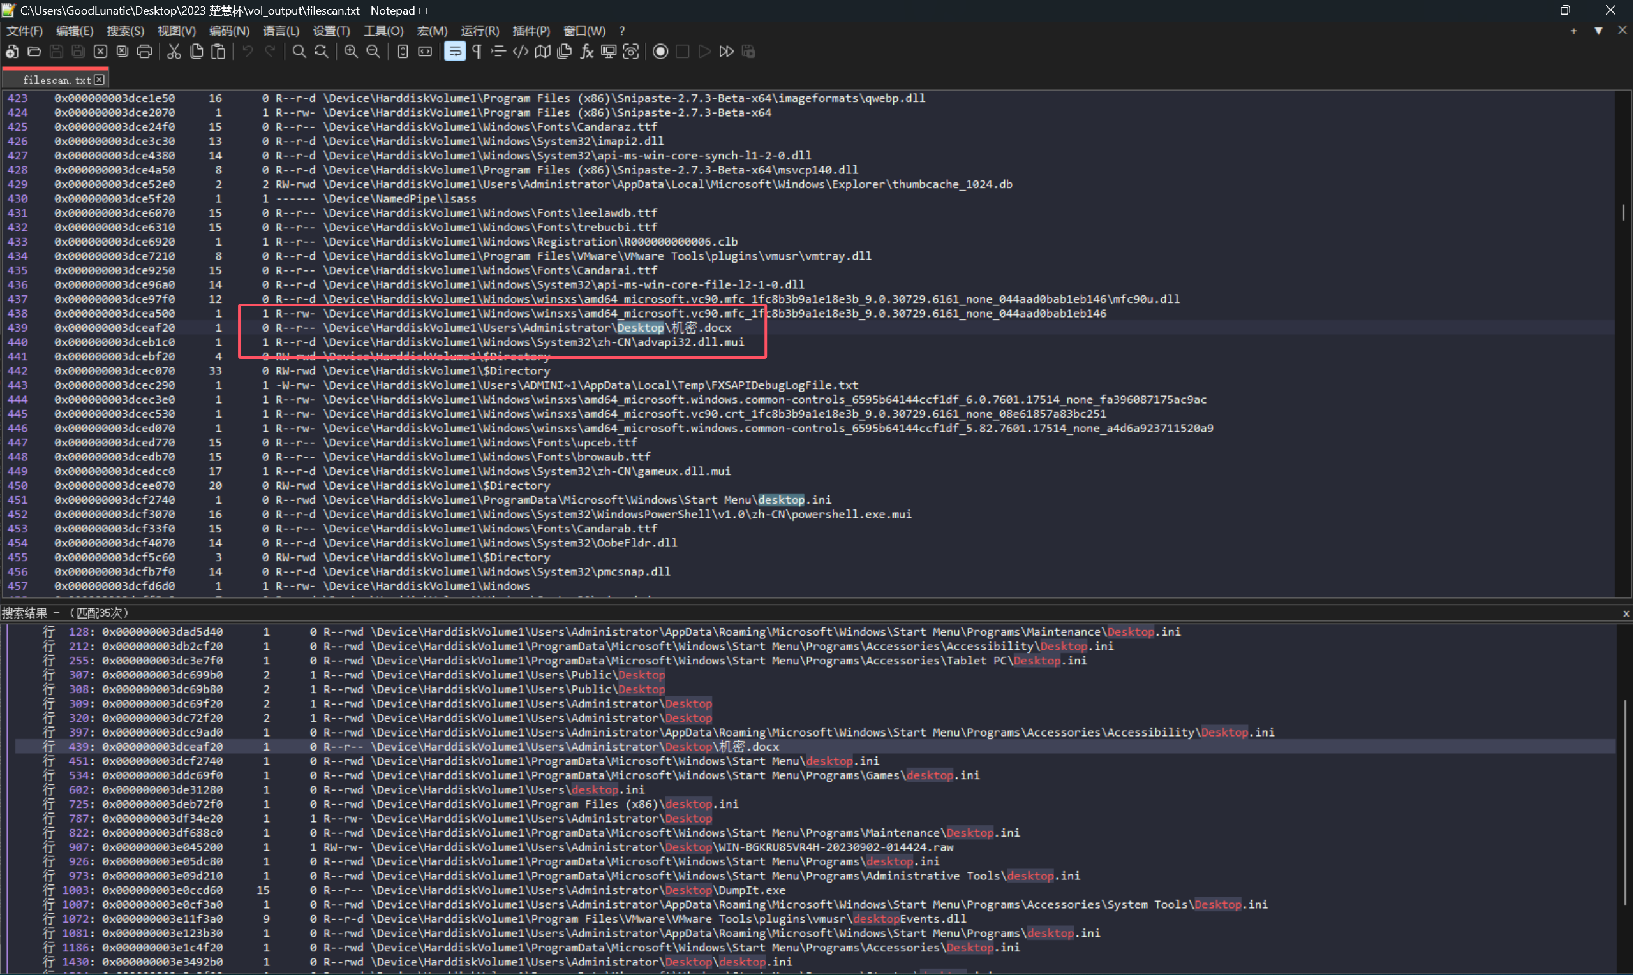Click the Close All documents icon
The image size is (1634, 975).
pos(123,51)
